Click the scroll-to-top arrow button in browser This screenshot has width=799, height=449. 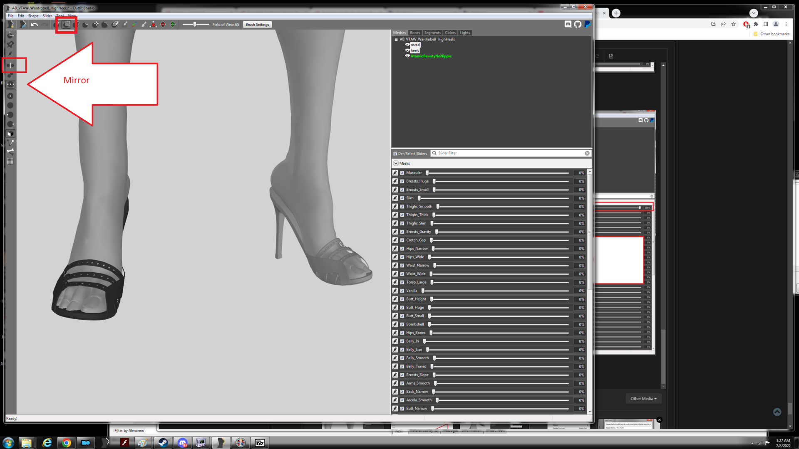pyautogui.click(x=777, y=412)
